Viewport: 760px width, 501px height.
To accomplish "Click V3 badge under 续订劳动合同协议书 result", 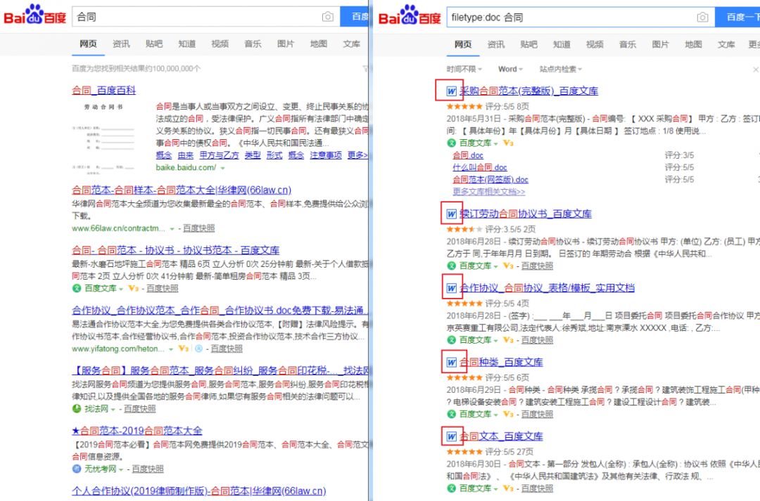I will click(508, 266).
